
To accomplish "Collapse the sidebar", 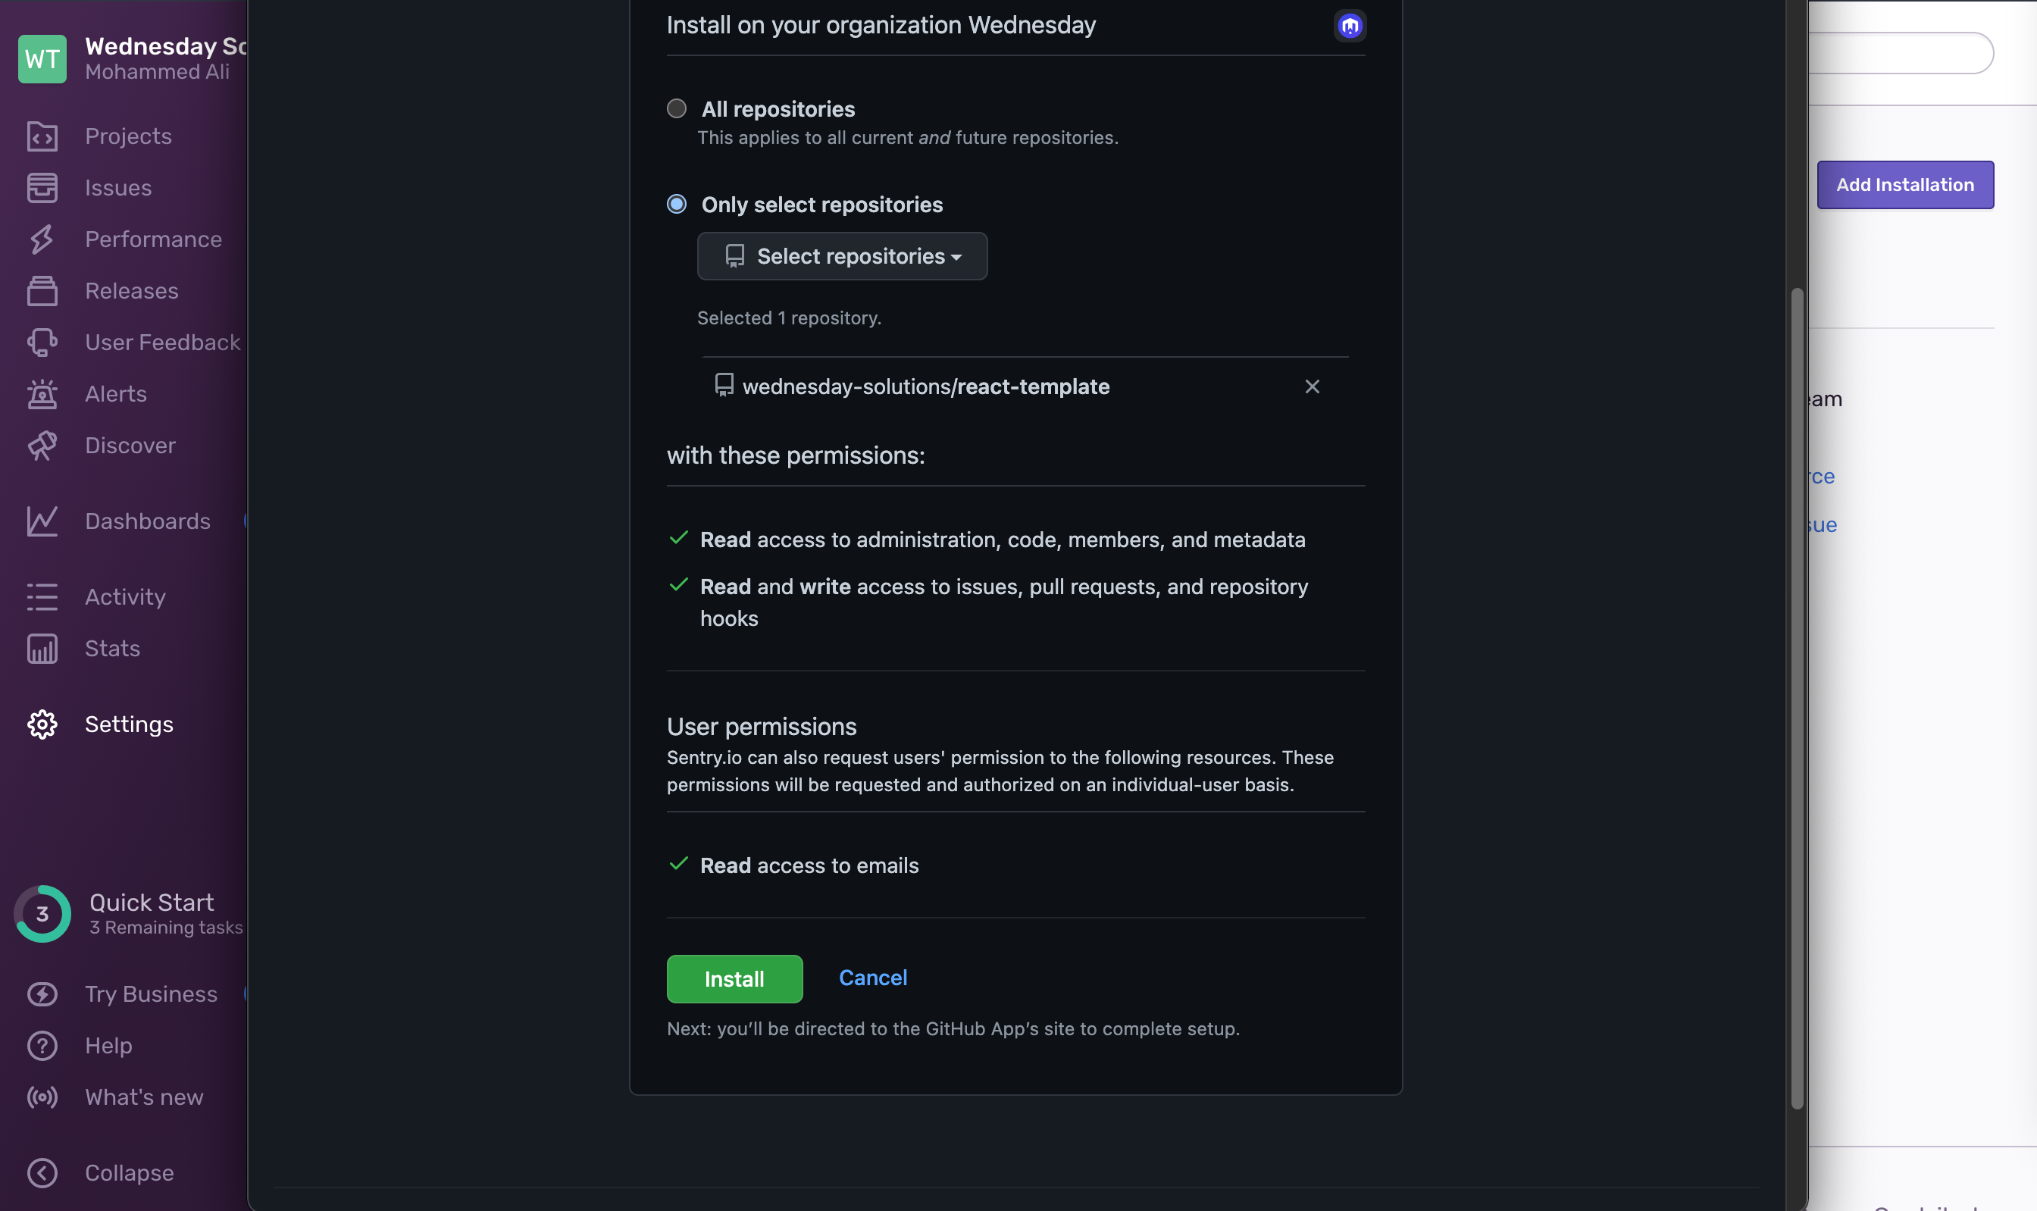I will pyautogui.click(x=42, y=1172).
